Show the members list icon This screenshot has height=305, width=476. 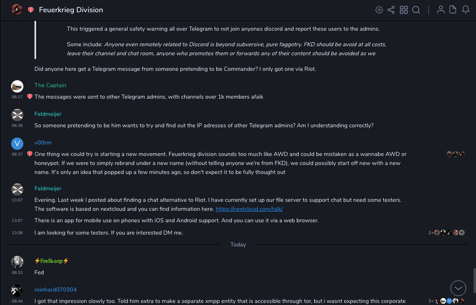[441, 10]
